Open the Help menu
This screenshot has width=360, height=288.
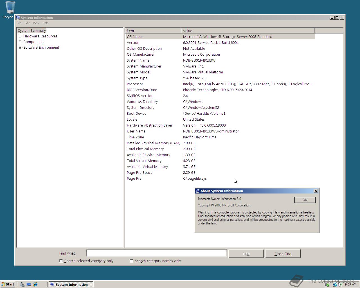click(46, 23)
